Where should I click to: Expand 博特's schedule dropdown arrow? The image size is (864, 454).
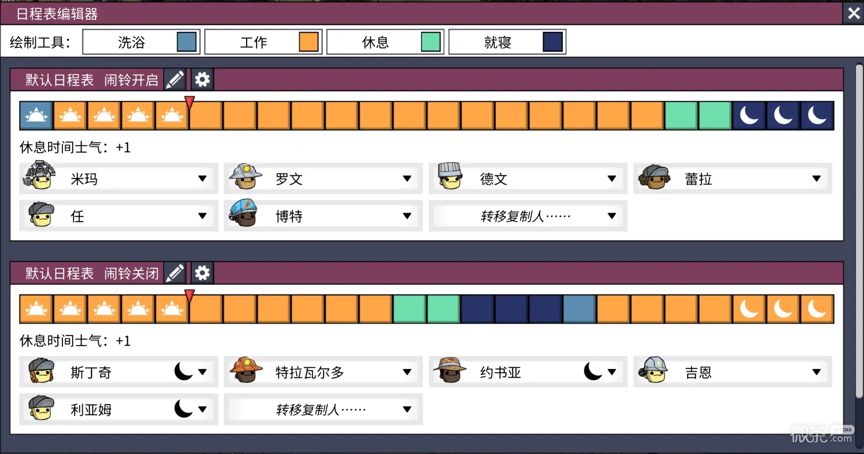tap(407, 216)
